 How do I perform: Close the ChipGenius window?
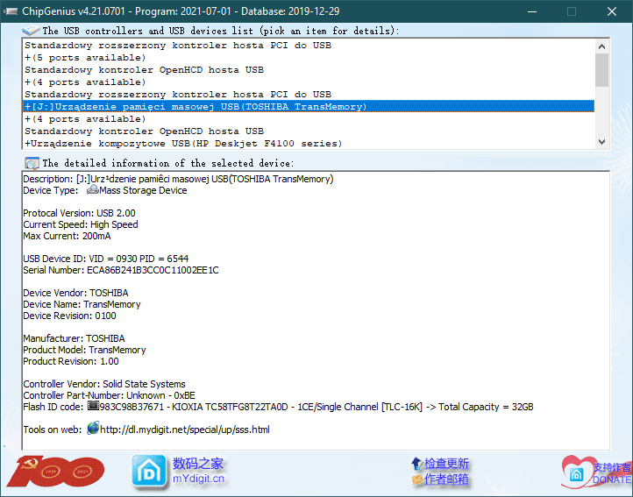click(612, 11)
